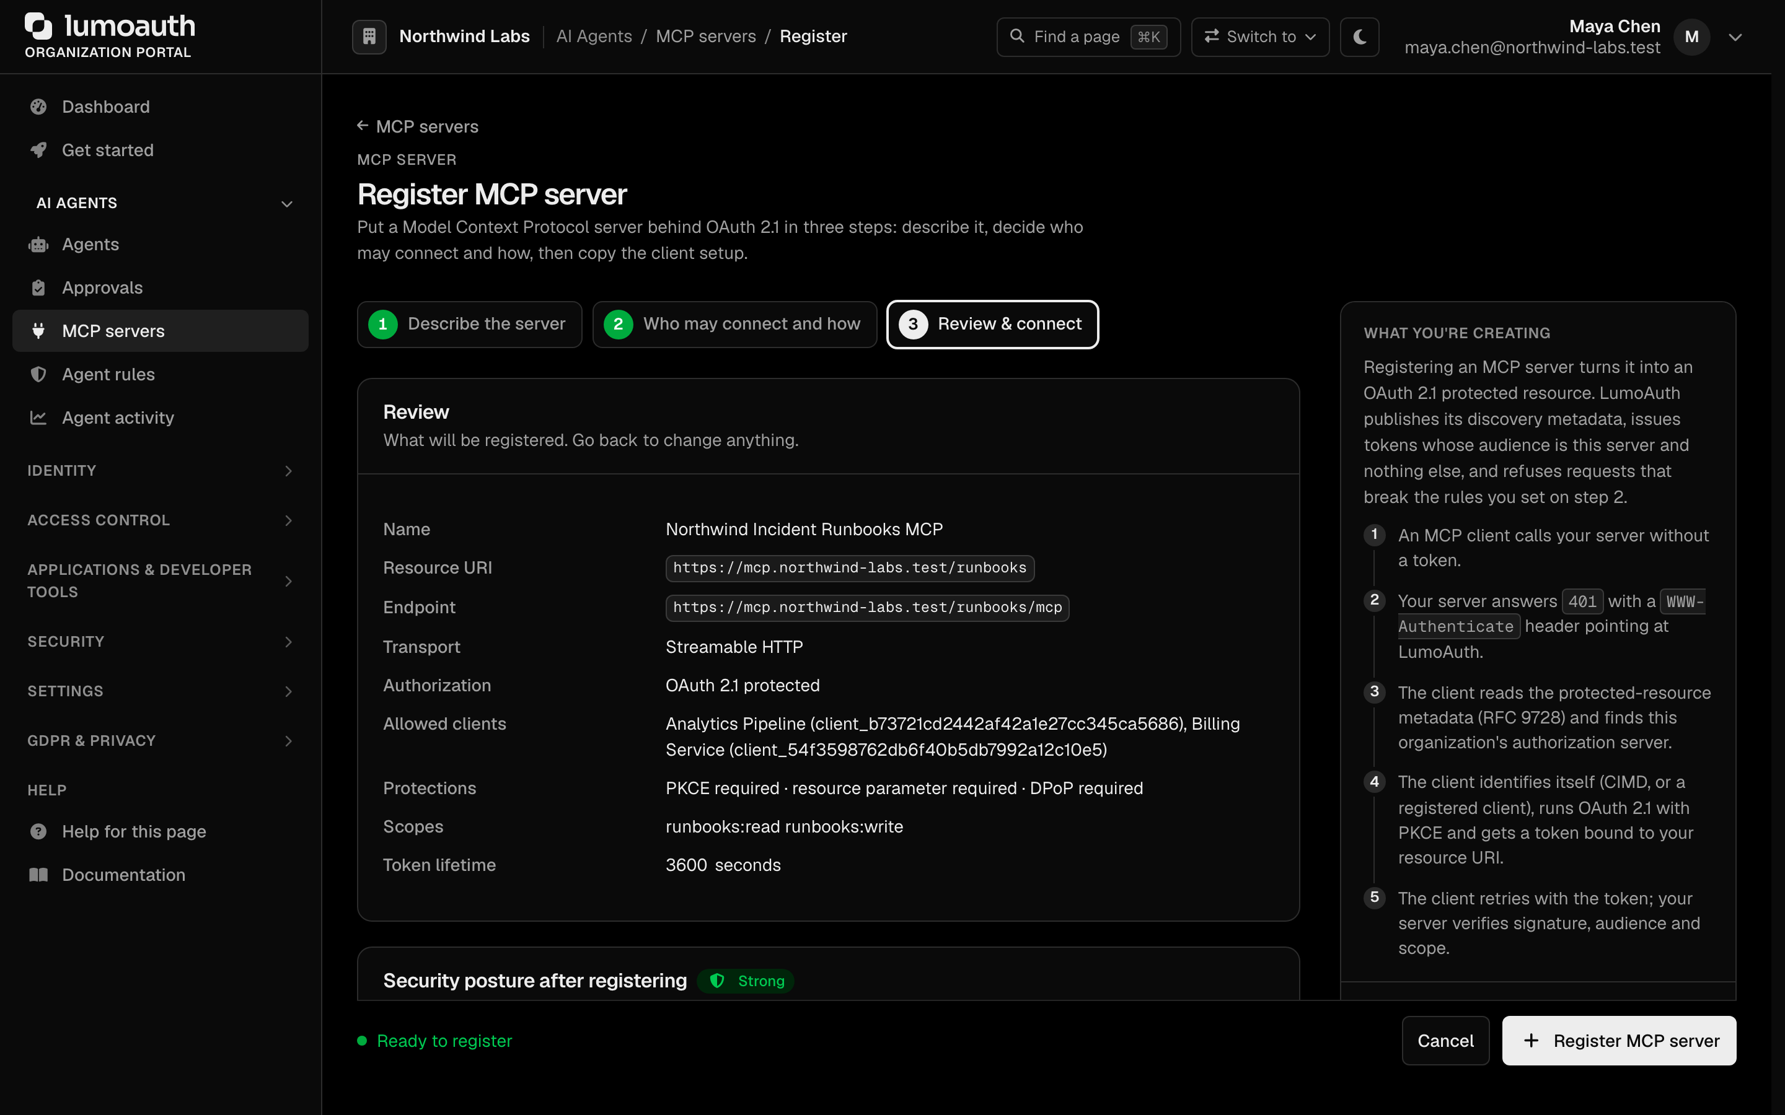Go to step 1 Describe the server

pos(470,324)
